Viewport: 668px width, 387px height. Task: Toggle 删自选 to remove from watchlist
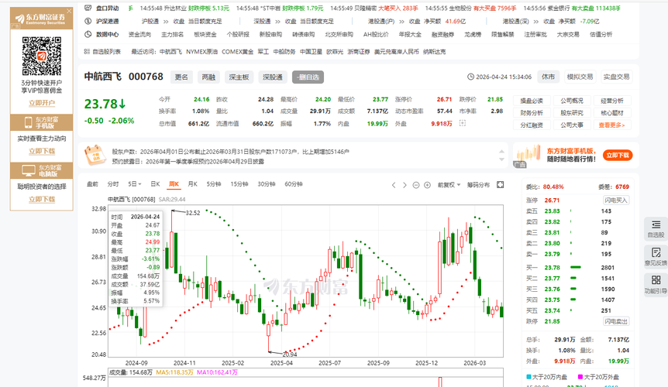pyautogui.click(x=308, y=77)
